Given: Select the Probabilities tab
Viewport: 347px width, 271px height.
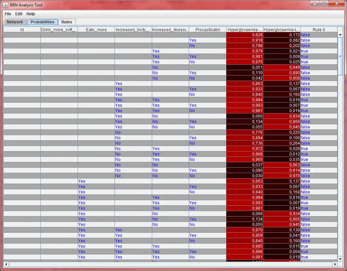Looking at the screenshot, I should (x=42, y=22).
